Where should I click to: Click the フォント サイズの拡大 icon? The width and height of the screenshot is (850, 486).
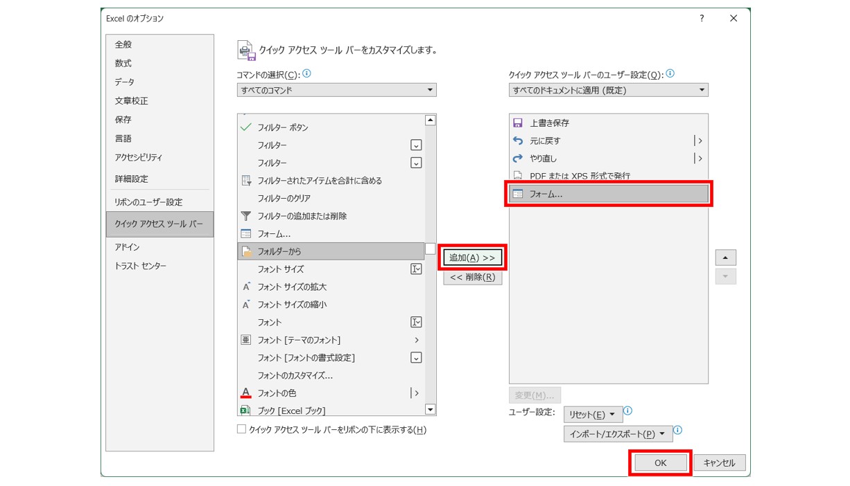pos(245,287)
